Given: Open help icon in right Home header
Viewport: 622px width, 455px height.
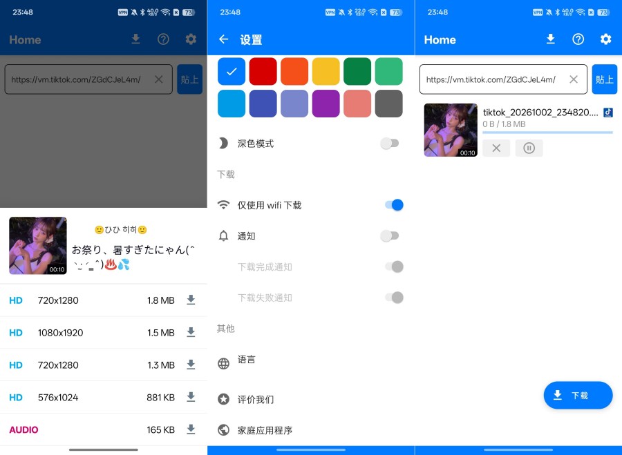Looking at the screenshot, I should (578, 39).
